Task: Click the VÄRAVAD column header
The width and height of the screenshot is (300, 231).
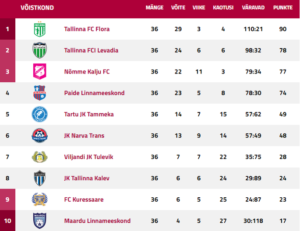Action: point(253,7)
